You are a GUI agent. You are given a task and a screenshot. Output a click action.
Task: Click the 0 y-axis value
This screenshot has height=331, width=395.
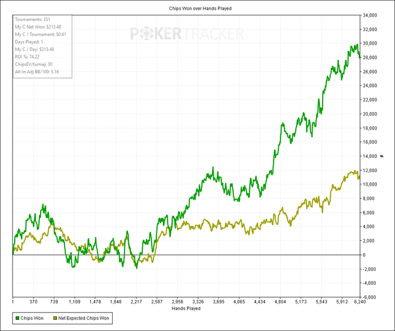tap(364, 255)
